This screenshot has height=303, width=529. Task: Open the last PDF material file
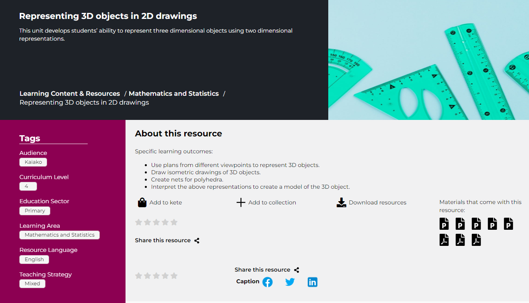point(476,240)
